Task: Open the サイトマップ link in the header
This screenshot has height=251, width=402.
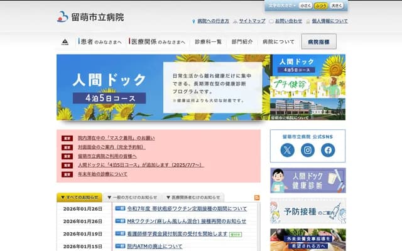Action: pos(251,21)
